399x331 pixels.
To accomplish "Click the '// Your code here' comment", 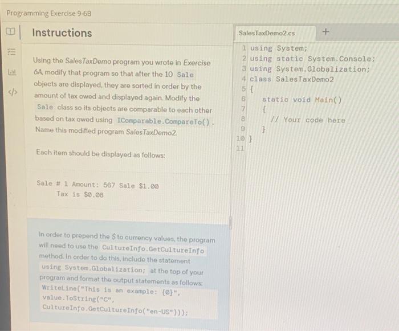I will 308,120.
